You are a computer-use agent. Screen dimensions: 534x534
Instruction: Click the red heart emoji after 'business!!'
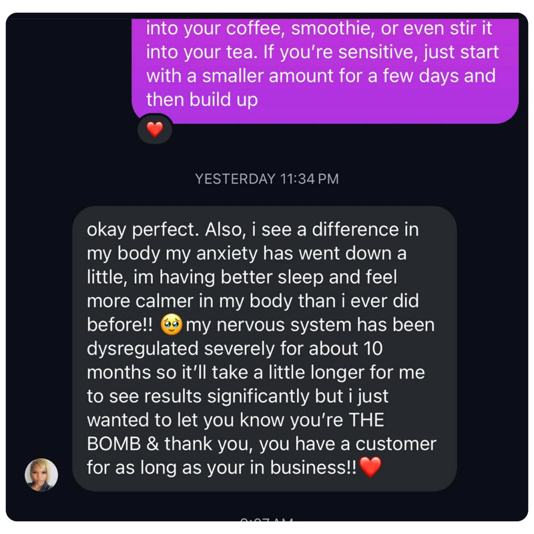coord(370,467)
